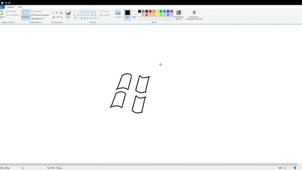Expand the Brushes dropdown arrow
This screenshot has width=302, height=170.
(68, 19)
